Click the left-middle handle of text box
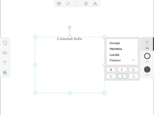 pyautogui.click(x=35, y=65)
